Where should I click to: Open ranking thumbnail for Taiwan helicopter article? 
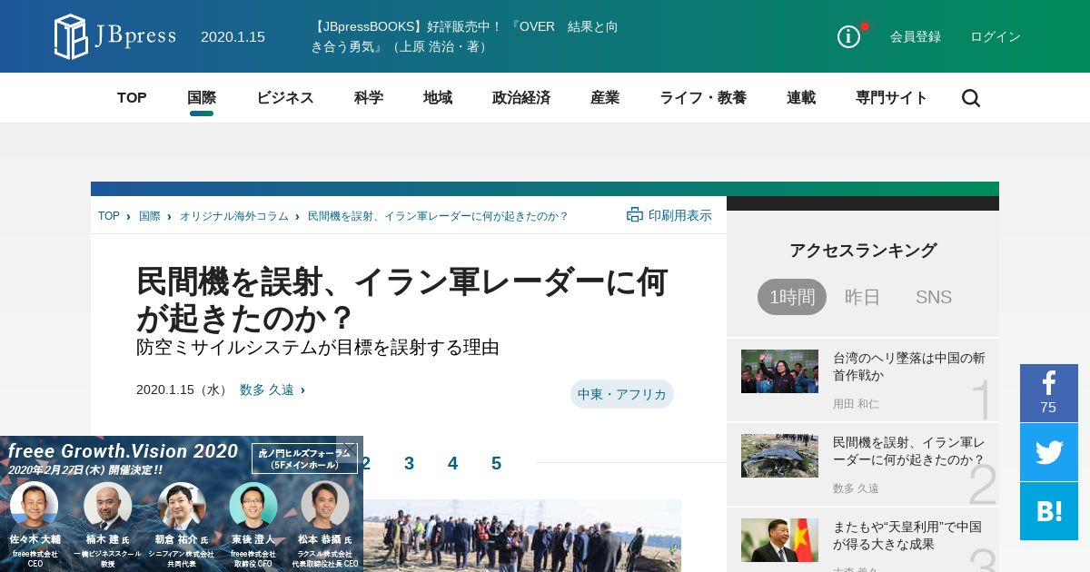[x=779, y=371]
